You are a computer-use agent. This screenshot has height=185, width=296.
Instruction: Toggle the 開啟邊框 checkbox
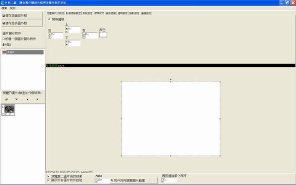point(49,19)
